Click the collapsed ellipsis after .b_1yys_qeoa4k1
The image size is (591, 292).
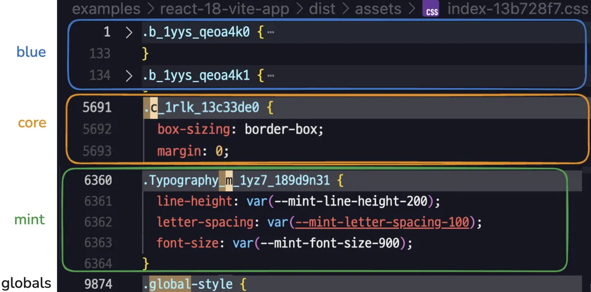pyautogui.click(x=270, y=76)
